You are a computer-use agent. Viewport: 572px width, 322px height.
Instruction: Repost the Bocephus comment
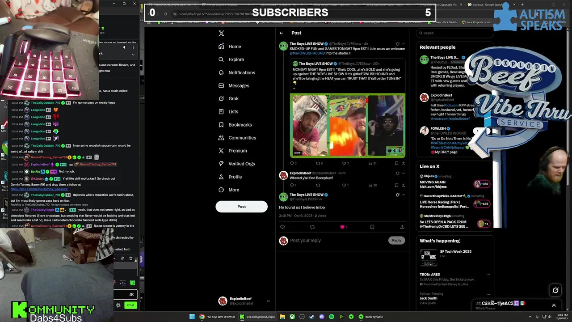318,185
